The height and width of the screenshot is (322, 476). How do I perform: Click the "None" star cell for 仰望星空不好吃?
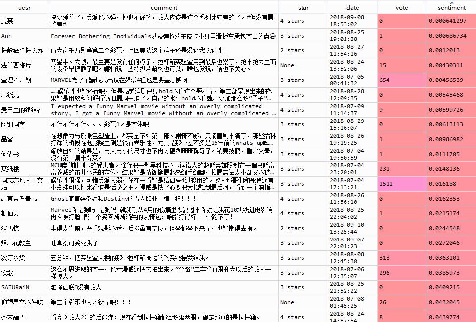pyautogui.click(x=287, y=302)
